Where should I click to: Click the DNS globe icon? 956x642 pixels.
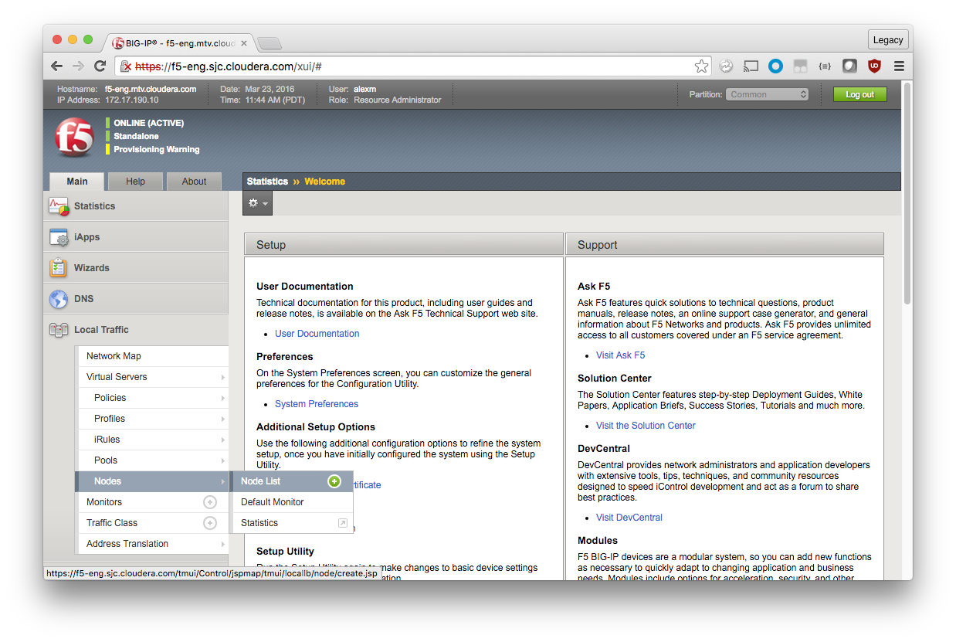coord(59,299)
